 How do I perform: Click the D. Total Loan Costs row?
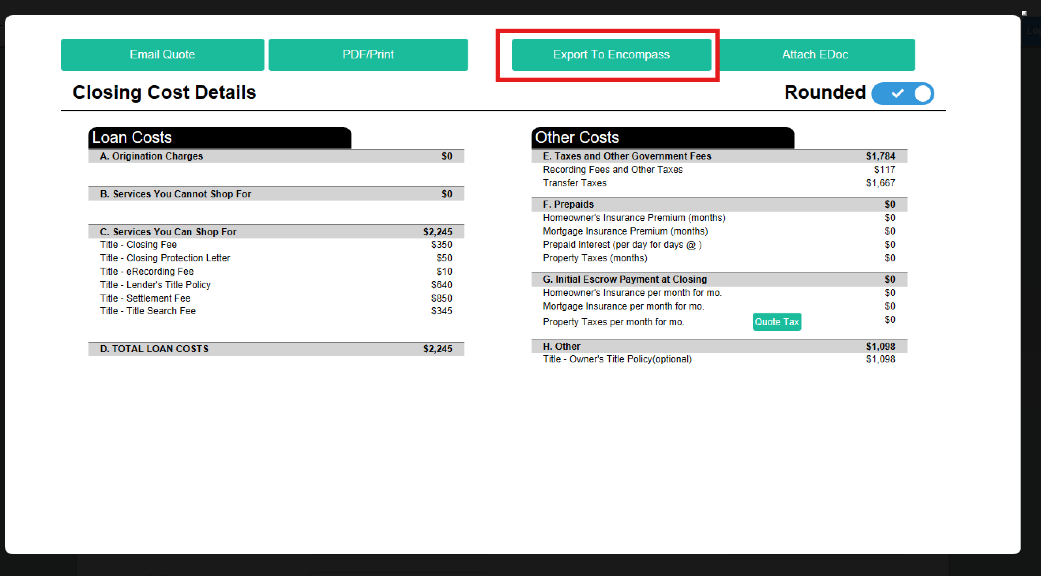276,349
